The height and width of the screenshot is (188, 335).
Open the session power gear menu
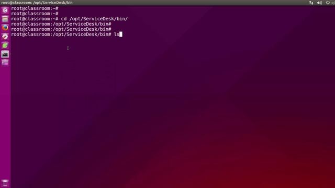coord(328,3)
